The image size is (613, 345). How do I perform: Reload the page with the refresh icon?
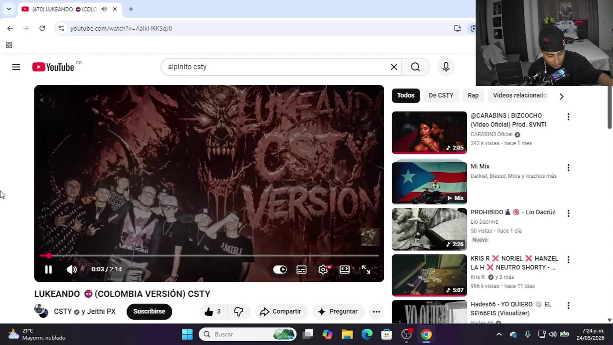point(42,28)
